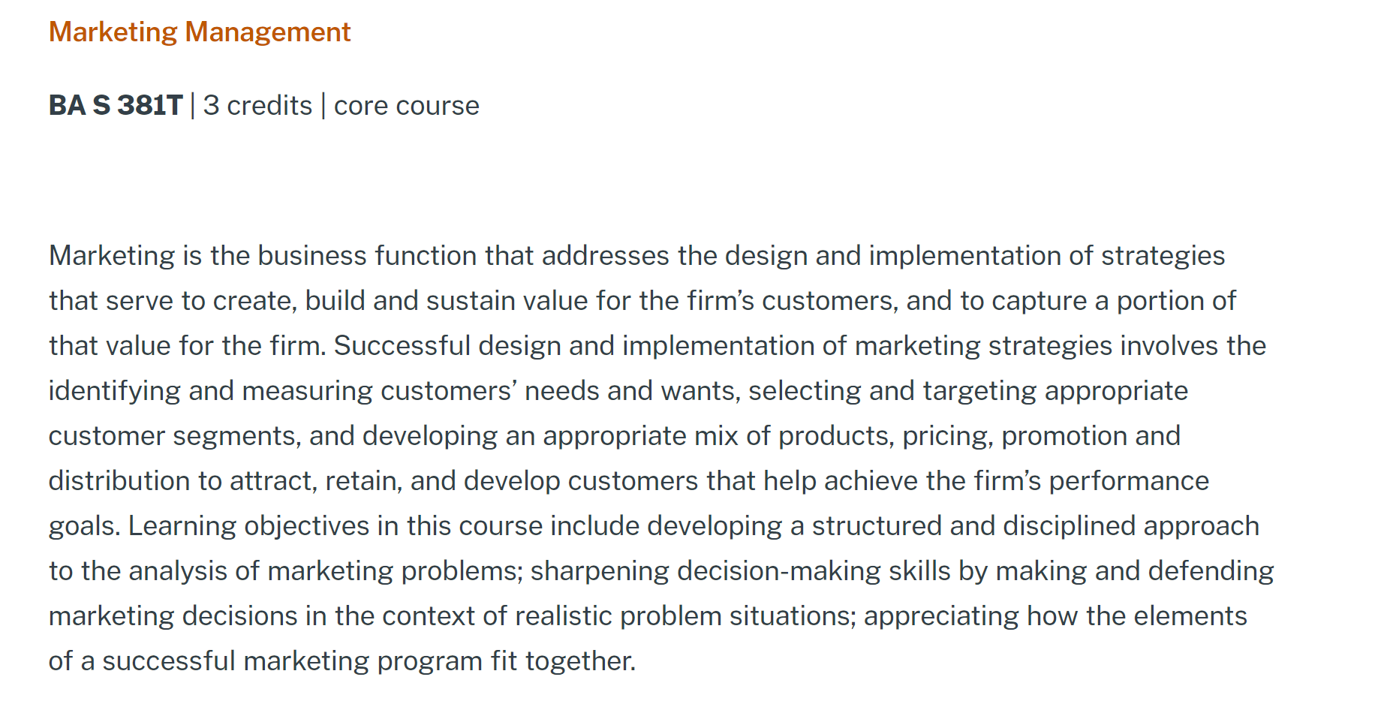
Task: Click the course code BA S 381T
Action: click(116, 106)
